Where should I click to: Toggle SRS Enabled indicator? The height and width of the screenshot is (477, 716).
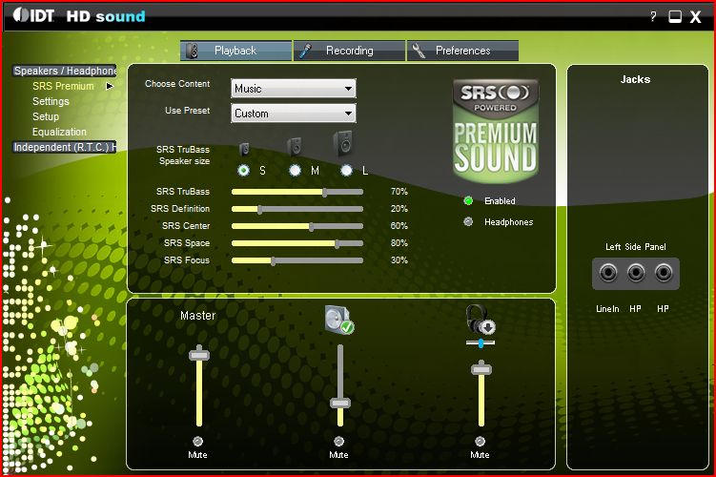(468, 200)
